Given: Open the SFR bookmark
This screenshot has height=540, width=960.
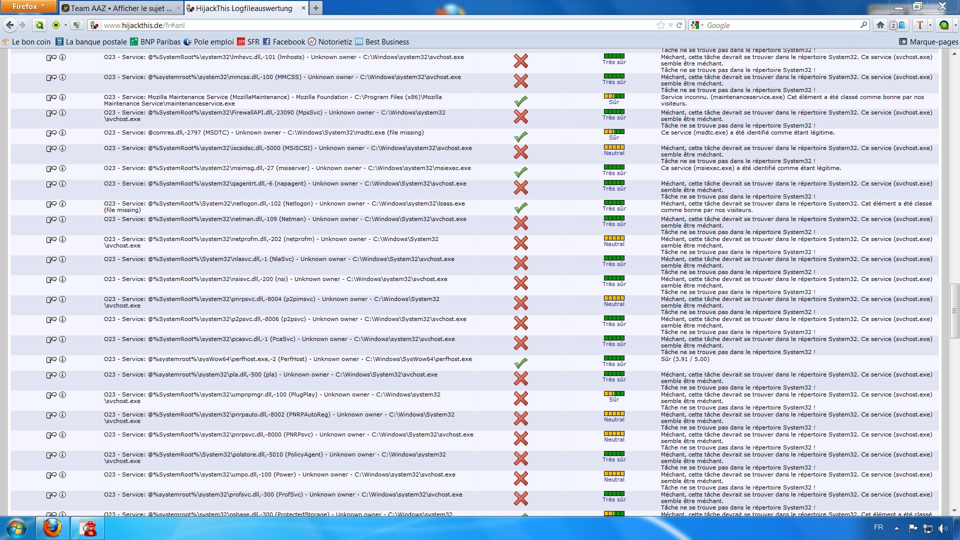Looking at the screenshot, I should (x=248, y=42).
